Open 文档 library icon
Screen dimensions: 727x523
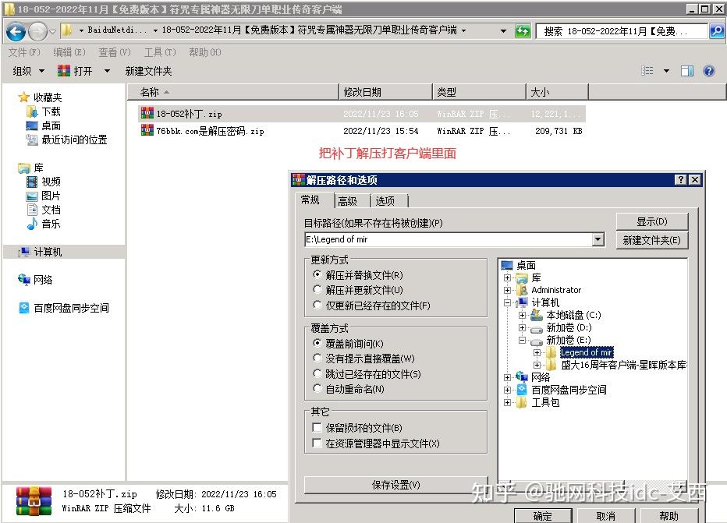coord(32,210)
